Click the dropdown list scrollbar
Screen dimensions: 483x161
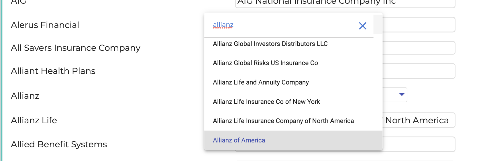(378, 24)
